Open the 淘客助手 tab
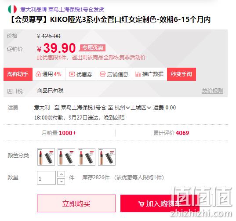Viewport: 236px width, 221px height. pyautogui.click(x=18, y=74)
